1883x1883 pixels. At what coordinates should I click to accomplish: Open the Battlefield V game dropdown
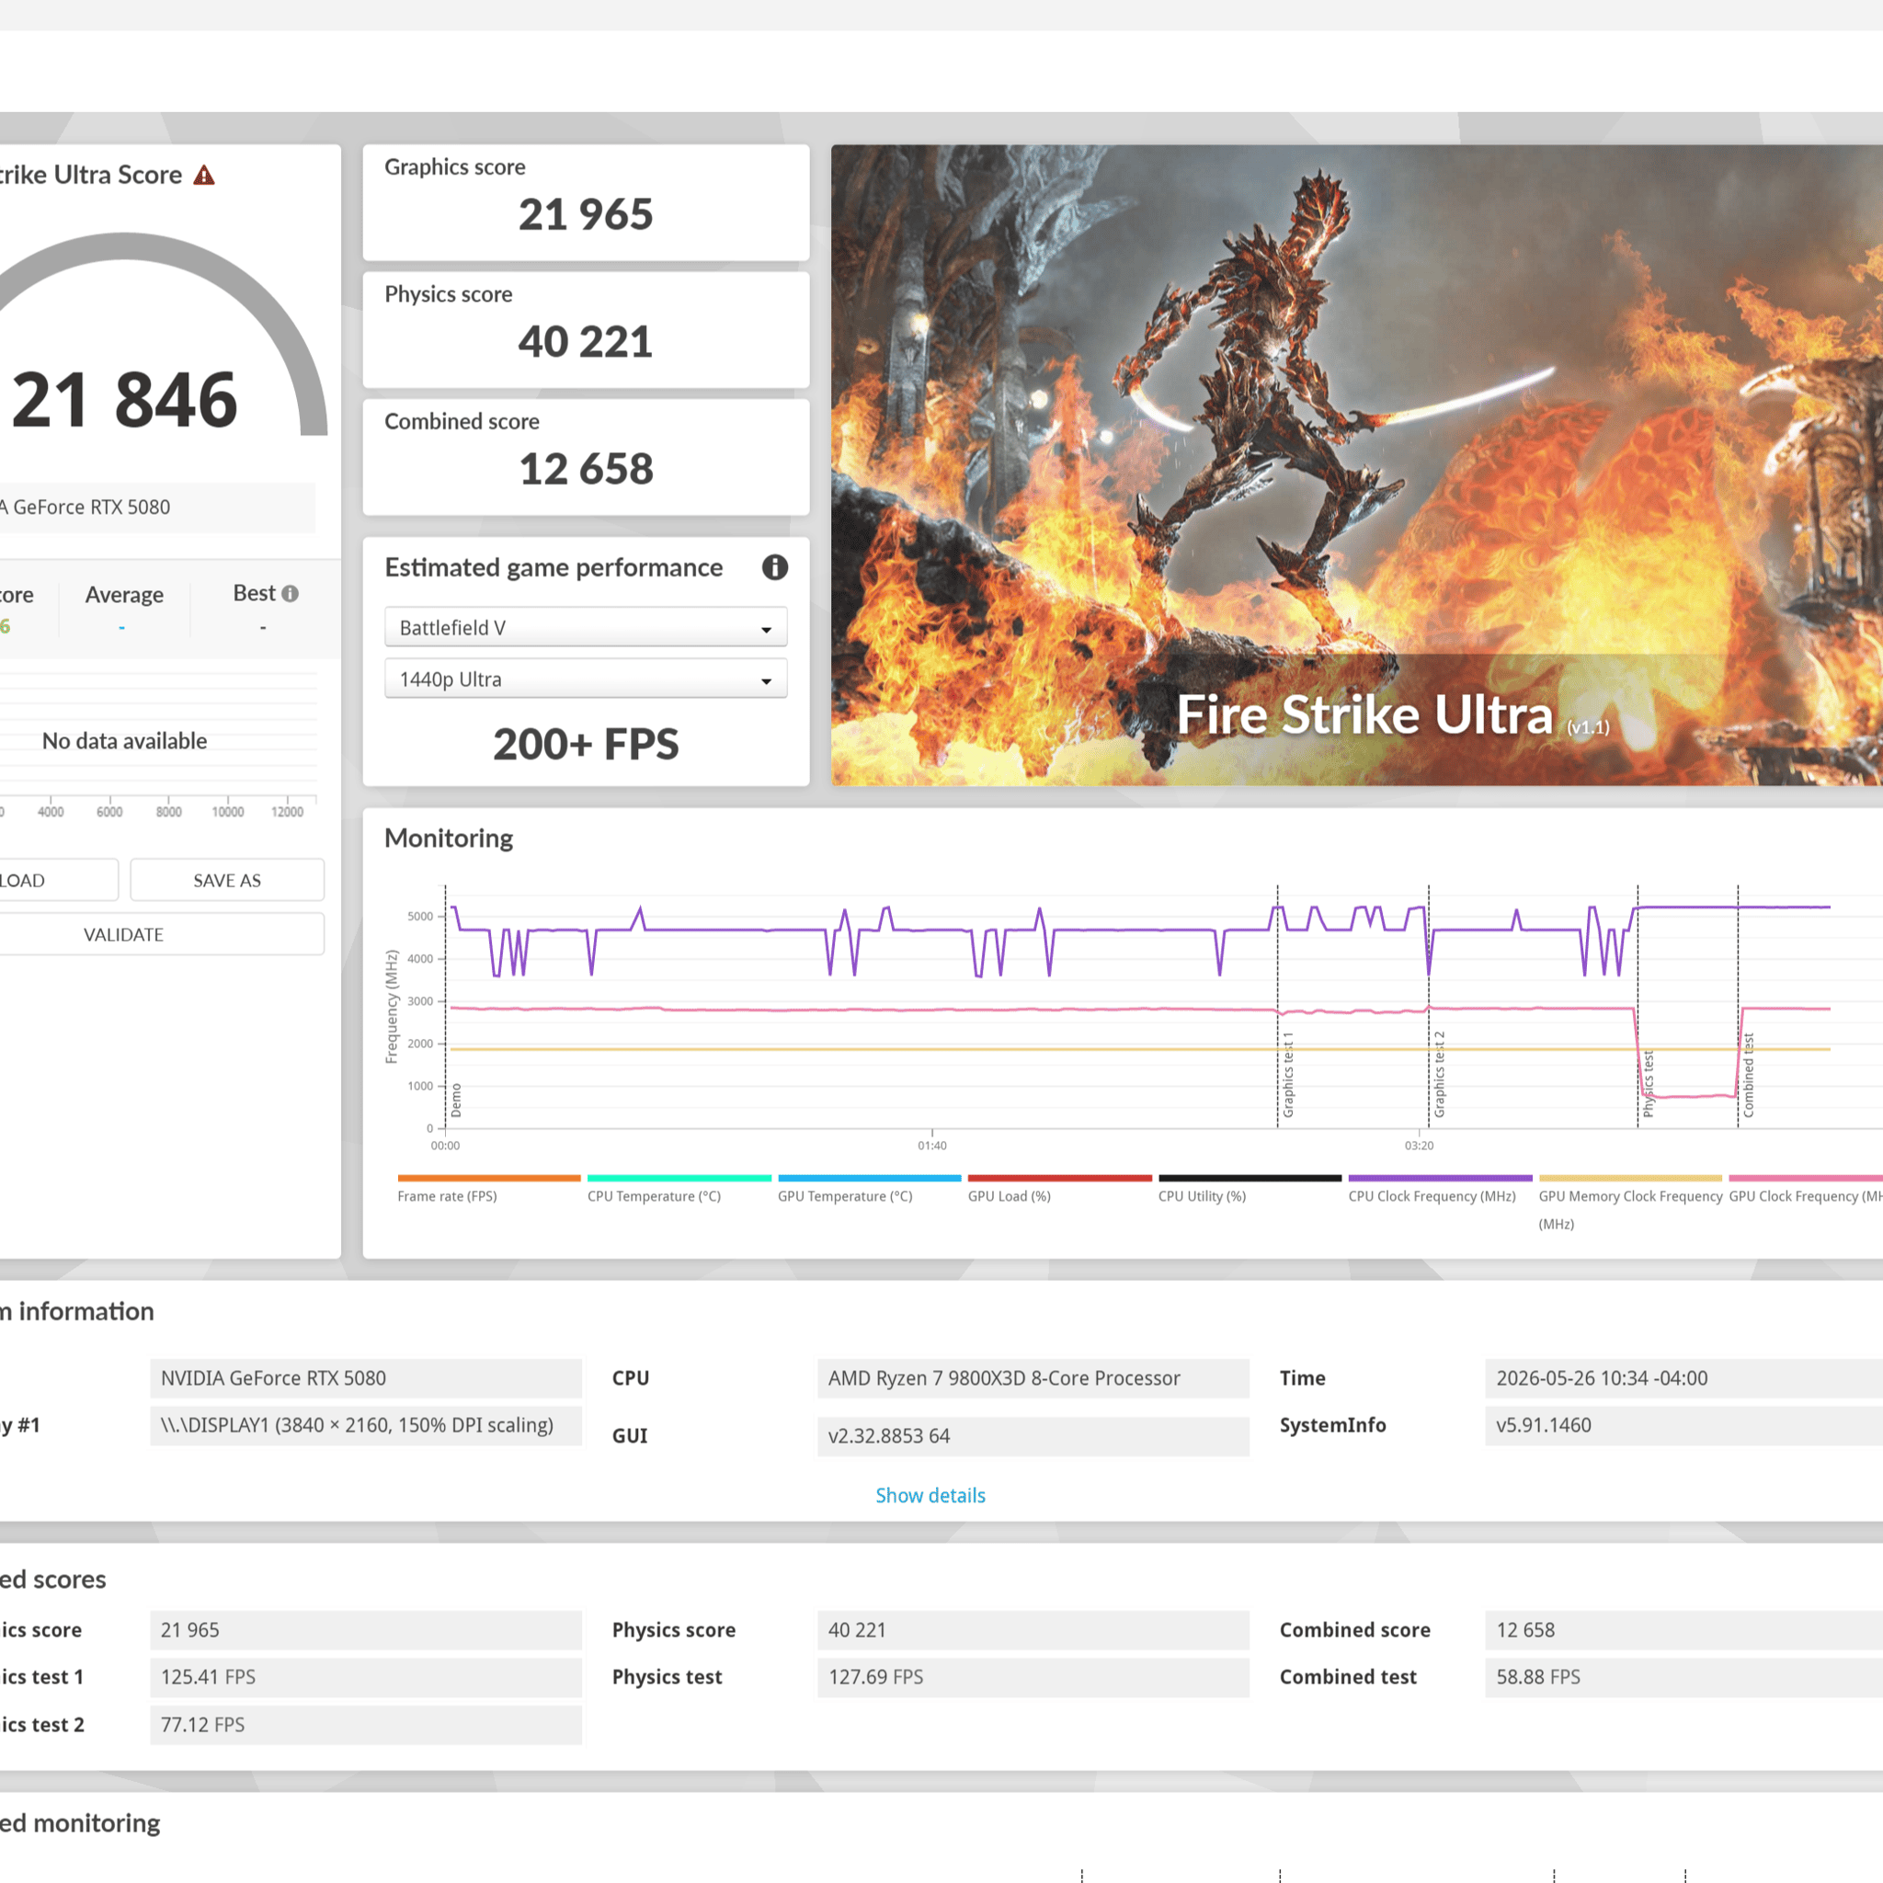(586, 628)
